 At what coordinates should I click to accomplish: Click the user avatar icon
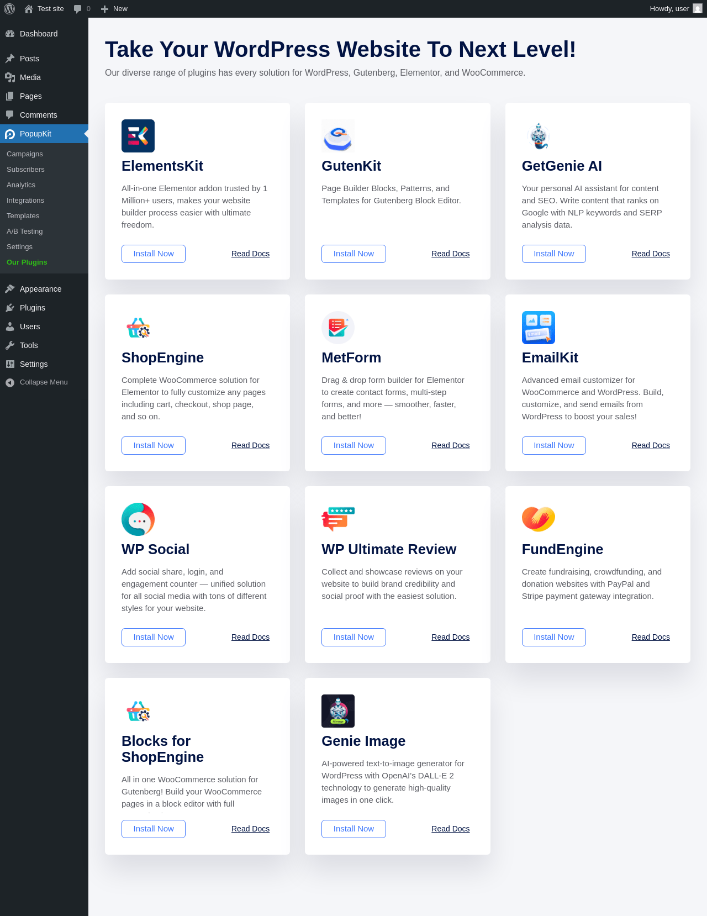tap(698, 9)
